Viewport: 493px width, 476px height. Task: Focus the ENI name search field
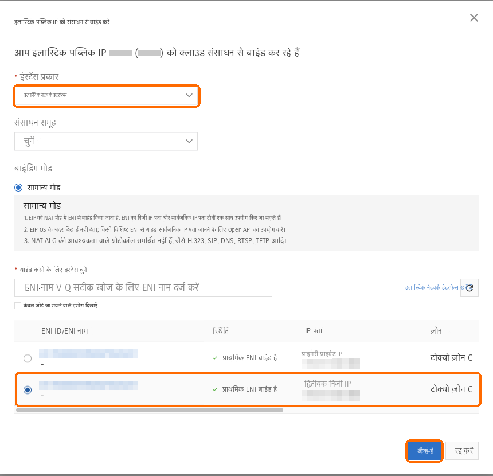[x=172, y=287]
